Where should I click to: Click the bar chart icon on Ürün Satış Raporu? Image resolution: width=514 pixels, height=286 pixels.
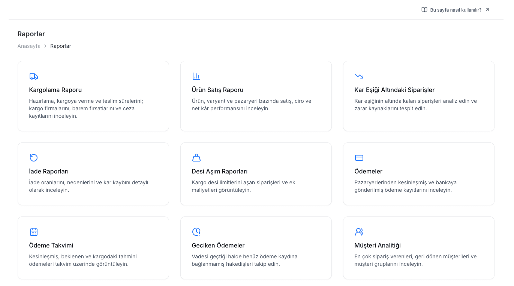196,76
